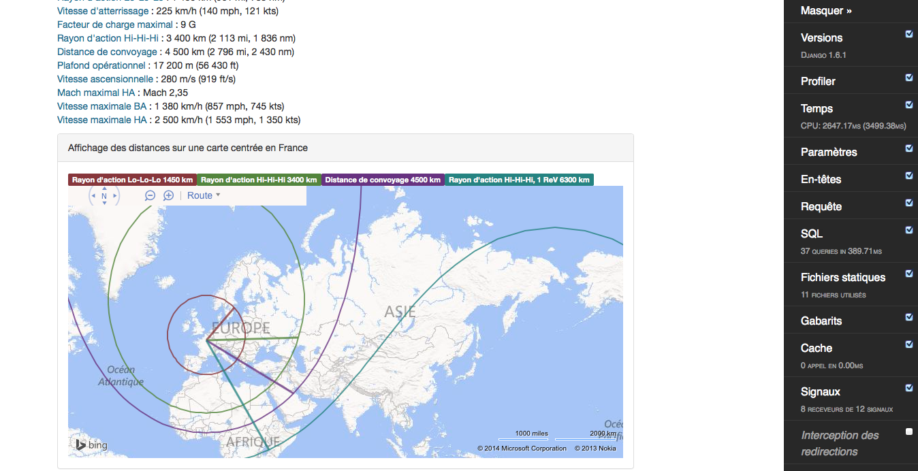918x471 pixels.
Task: Open the Fichiers statiques panel
Action: tap(842, 278)
